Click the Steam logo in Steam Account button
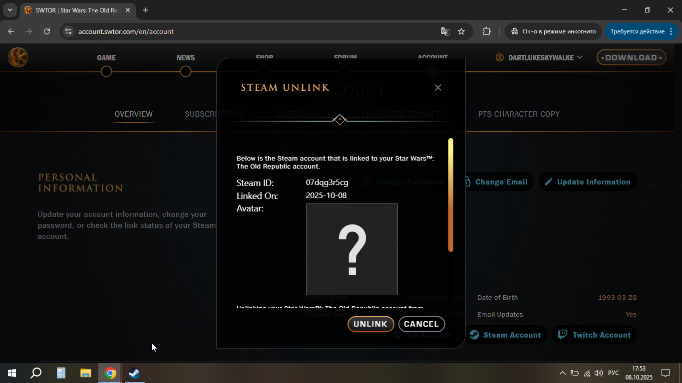682x383 pixels. pyautogui.click(x=474, y=335)
